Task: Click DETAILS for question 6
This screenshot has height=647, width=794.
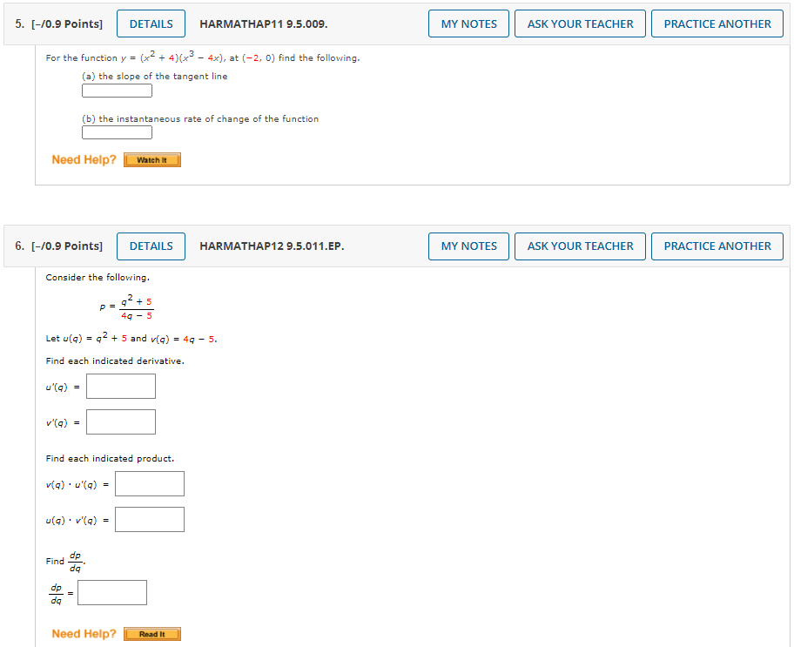Action: click(151, 246)
